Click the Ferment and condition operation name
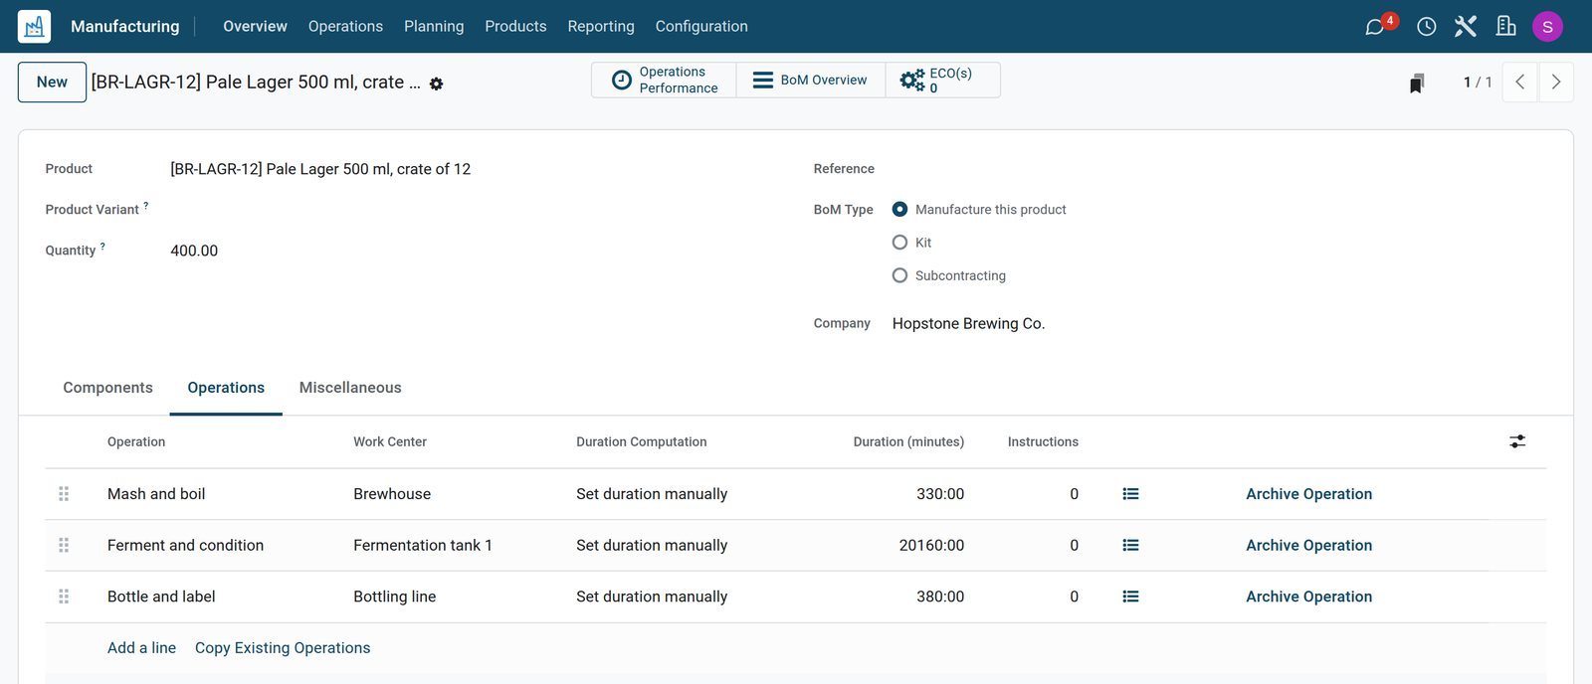The height and width of the screenshot is (684, 1592). [x=185, y=546]
